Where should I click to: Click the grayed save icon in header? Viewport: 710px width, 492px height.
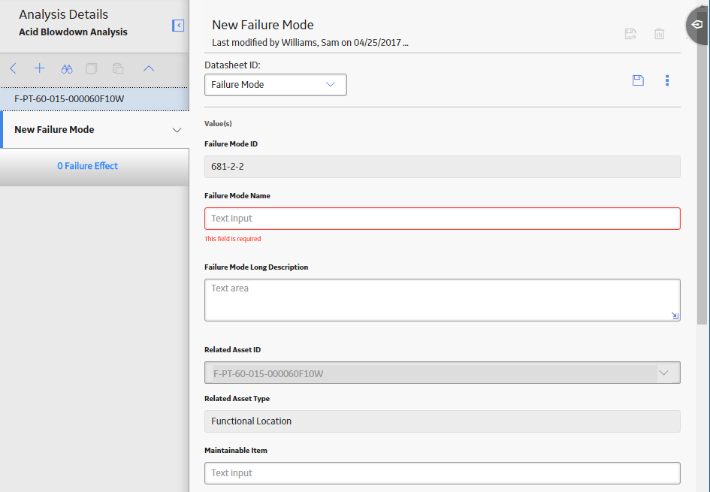(630, 34)
